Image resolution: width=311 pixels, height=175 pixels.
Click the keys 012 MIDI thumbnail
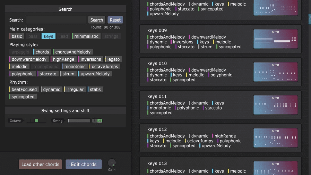276,138
